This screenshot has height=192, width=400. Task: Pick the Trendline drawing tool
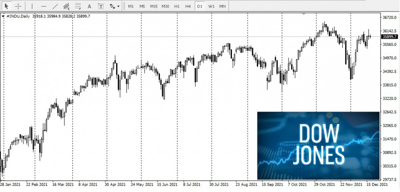tap(55, 6)
